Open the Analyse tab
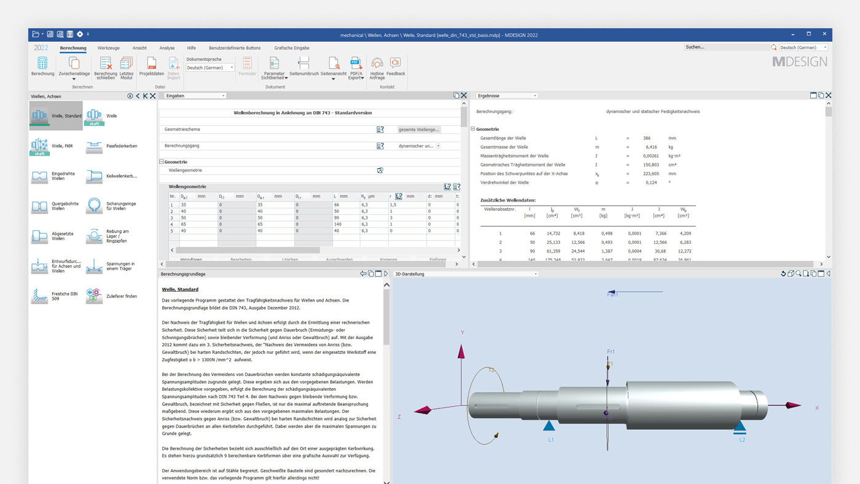Viewport: 860px width, 484px height. (x=167, y=48)
